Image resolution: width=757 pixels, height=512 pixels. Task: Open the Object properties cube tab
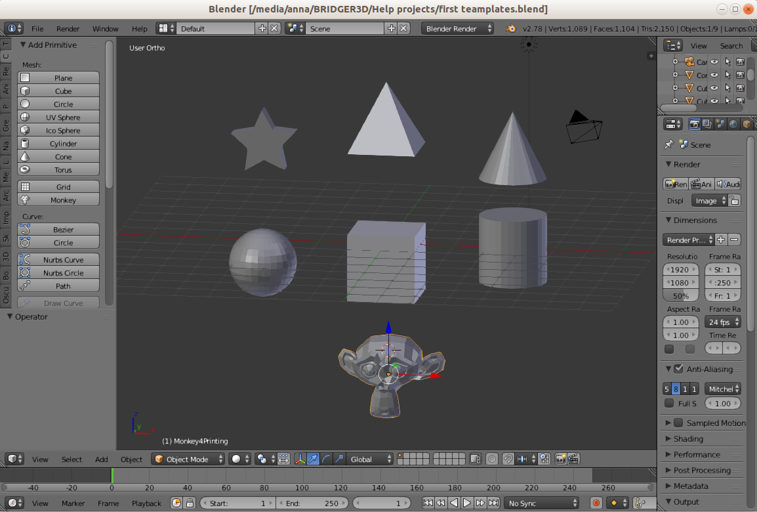pyautogui.click(x=747, y=124)
